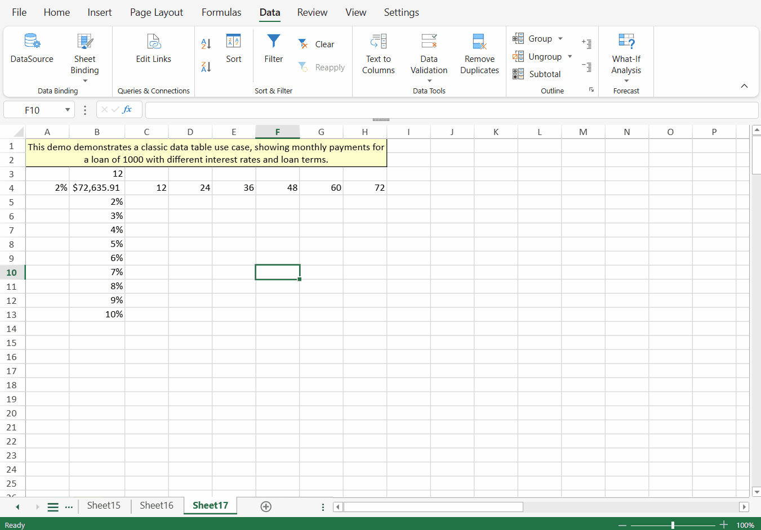The image size is (761, 530).
Task: Select the loan demo description text cell
Action: [x=206, y=153]
